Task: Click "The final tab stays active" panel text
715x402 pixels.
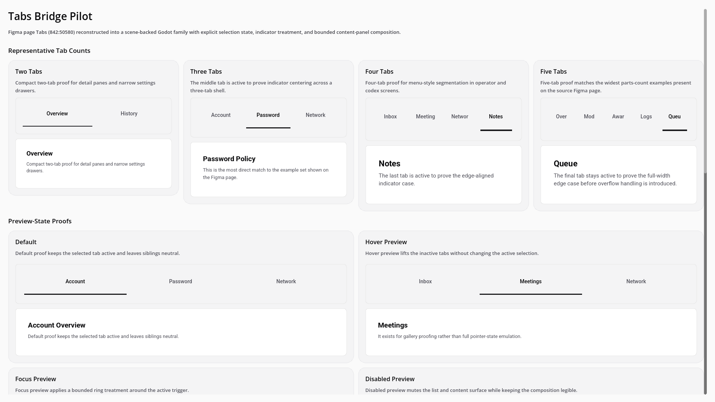Action: click(615, 180)
